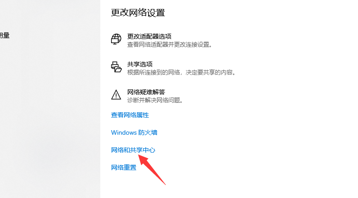
Task: Click description 诊断并解决网络问题
Action: tap(155, 100)
